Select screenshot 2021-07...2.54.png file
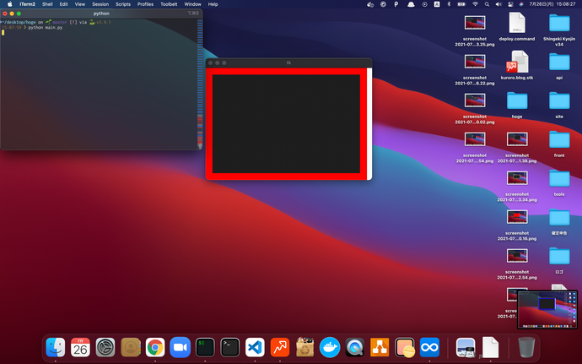 [x=517, y=263]
